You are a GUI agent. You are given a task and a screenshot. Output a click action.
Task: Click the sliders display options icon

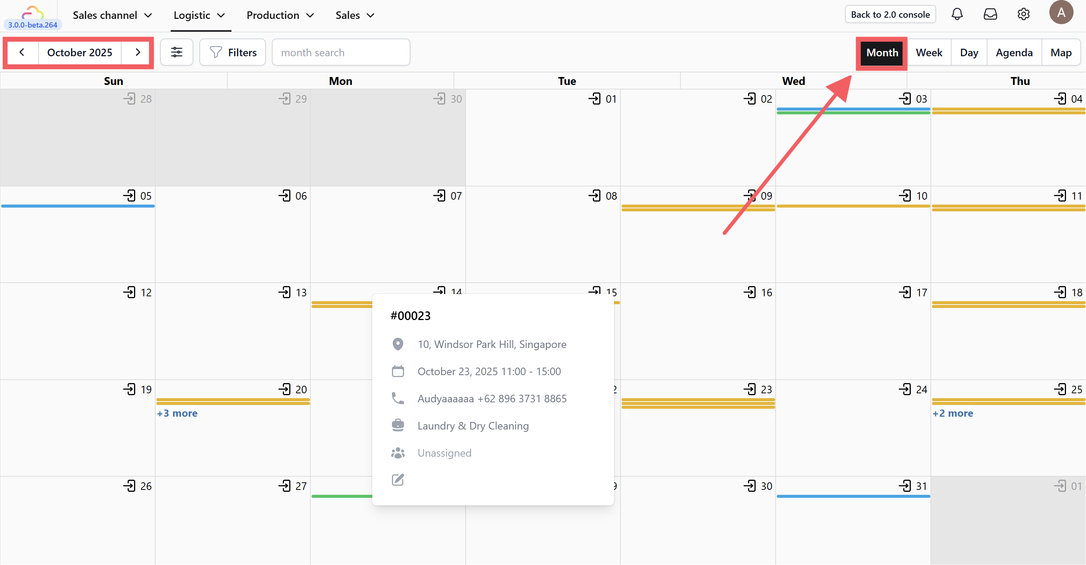pyautogui.click(x=177, y=52)
